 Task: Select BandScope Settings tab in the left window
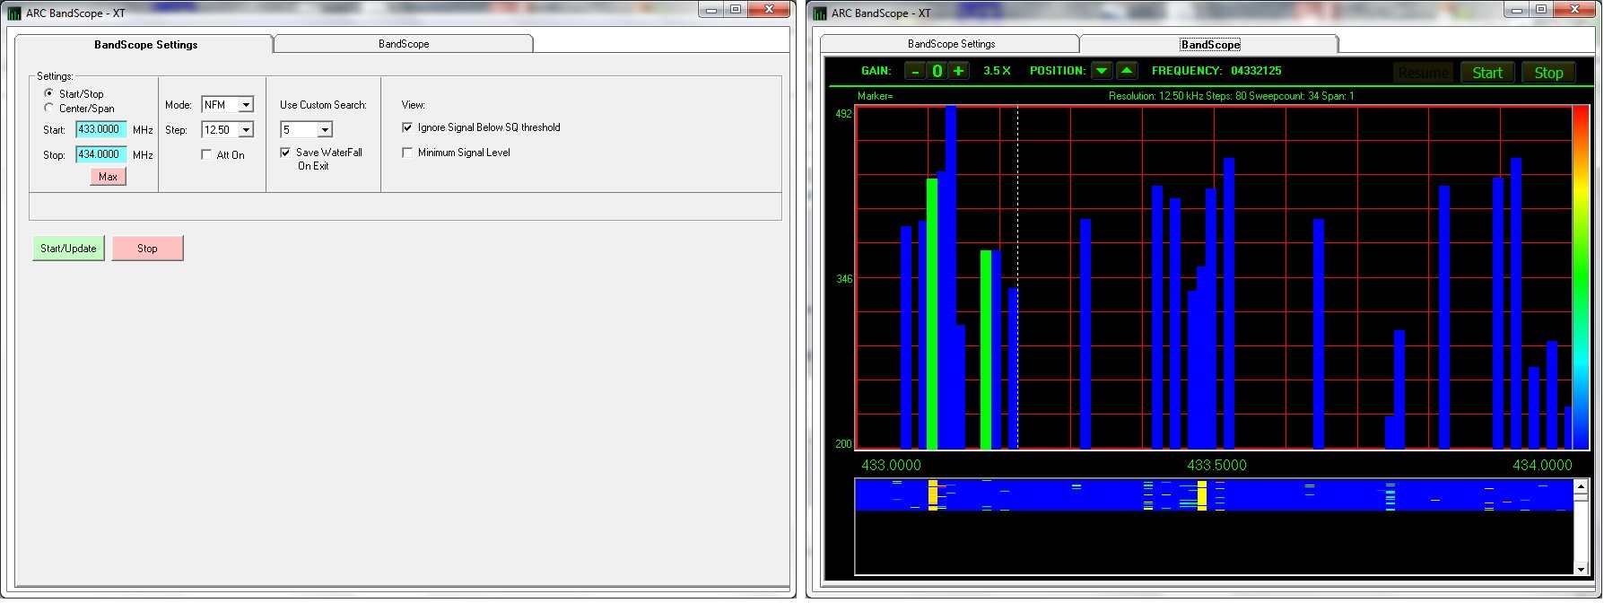tap(145, 45)
